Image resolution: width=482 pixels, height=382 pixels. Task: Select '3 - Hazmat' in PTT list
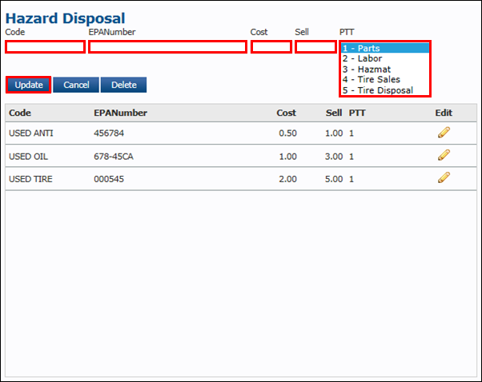coord(385,70)
